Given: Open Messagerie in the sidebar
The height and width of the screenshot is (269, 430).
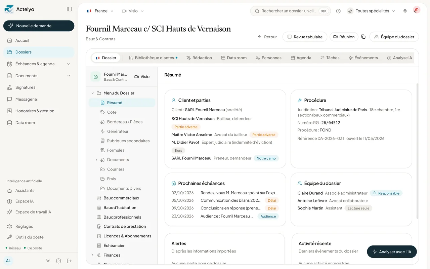Looking at the screenshot, I should coord(39,99).
